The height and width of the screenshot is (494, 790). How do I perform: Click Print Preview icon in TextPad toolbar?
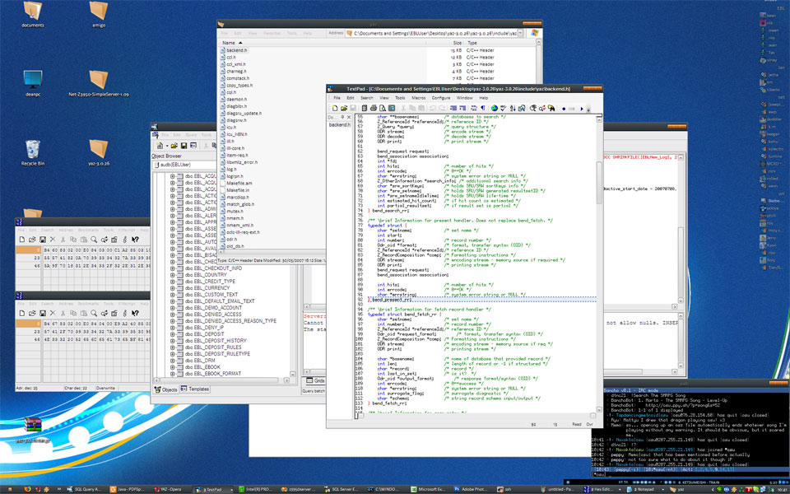click(x=383, y=109)
